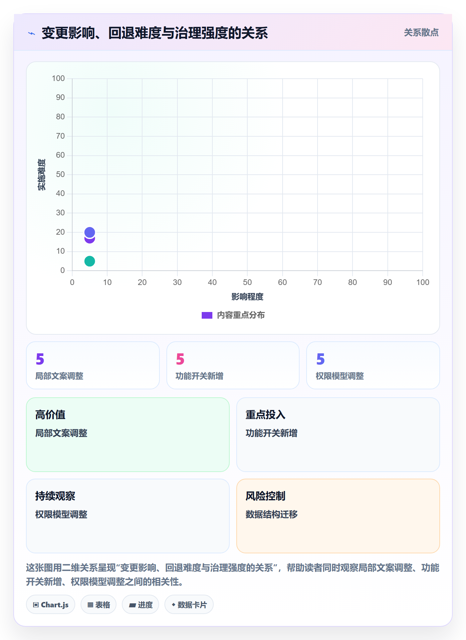Click the purple 5 above 局部文案调整
Viewport: 466px width, 640px height.
click(x=40, y=359)
